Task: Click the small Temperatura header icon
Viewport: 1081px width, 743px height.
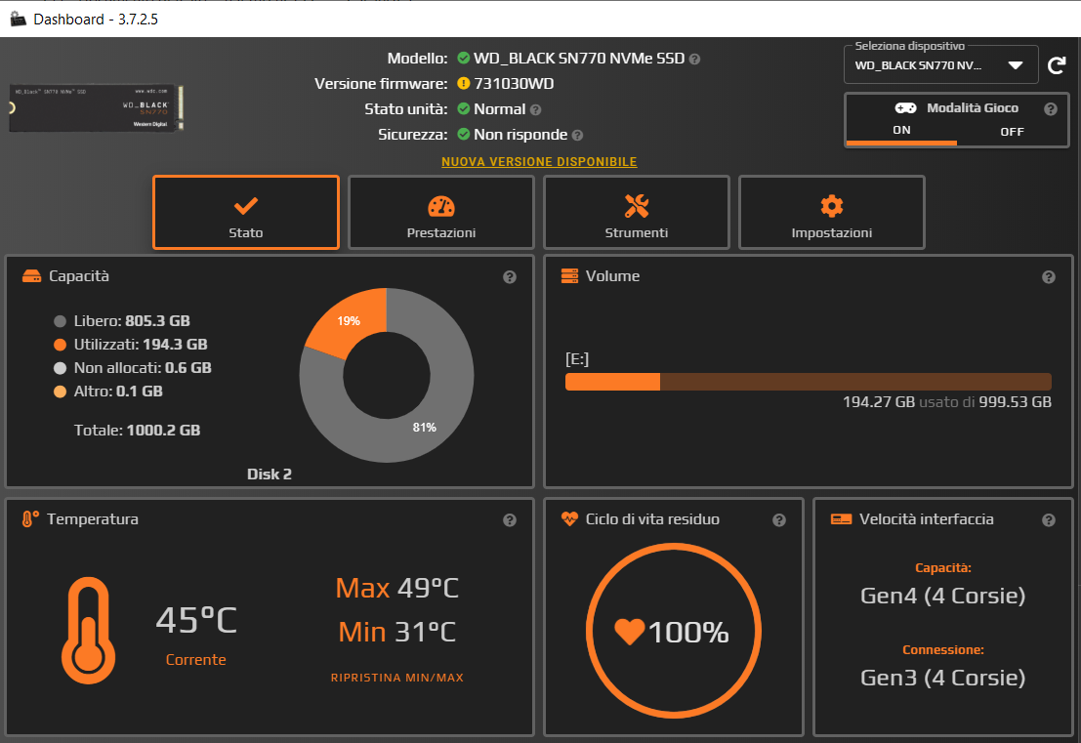Action: pyautogui.click(x=29, y=519)
